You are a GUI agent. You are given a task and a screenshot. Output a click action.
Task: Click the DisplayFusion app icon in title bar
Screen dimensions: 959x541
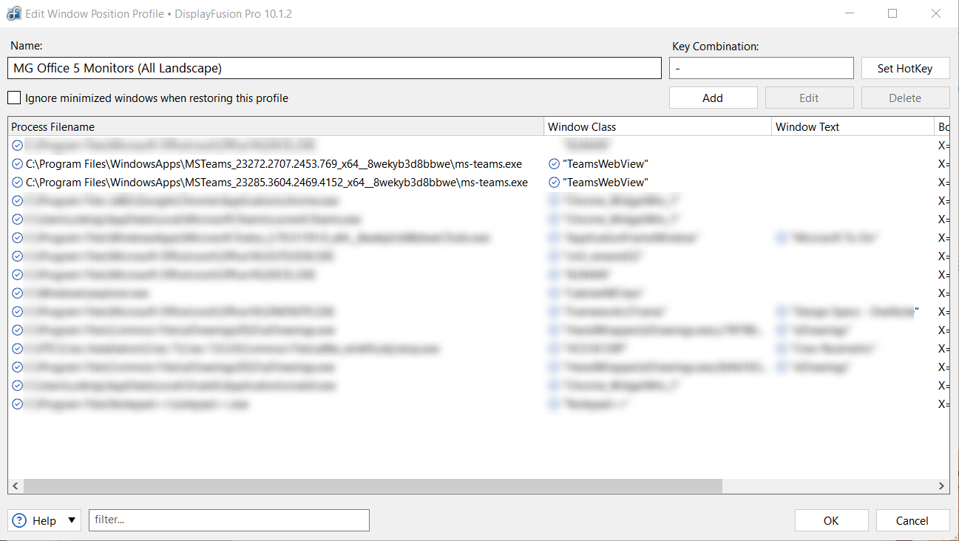click(x=13, y=13)
